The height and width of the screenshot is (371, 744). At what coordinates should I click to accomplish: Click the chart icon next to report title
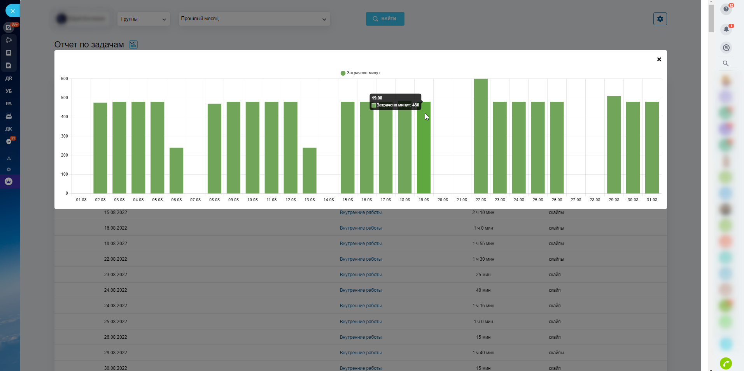[x=133, y=45]
